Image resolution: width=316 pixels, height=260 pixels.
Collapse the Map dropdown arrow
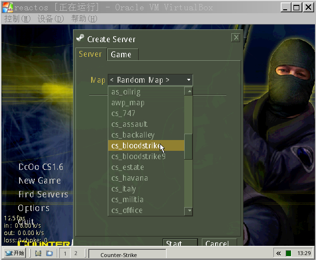pos(189,80)
